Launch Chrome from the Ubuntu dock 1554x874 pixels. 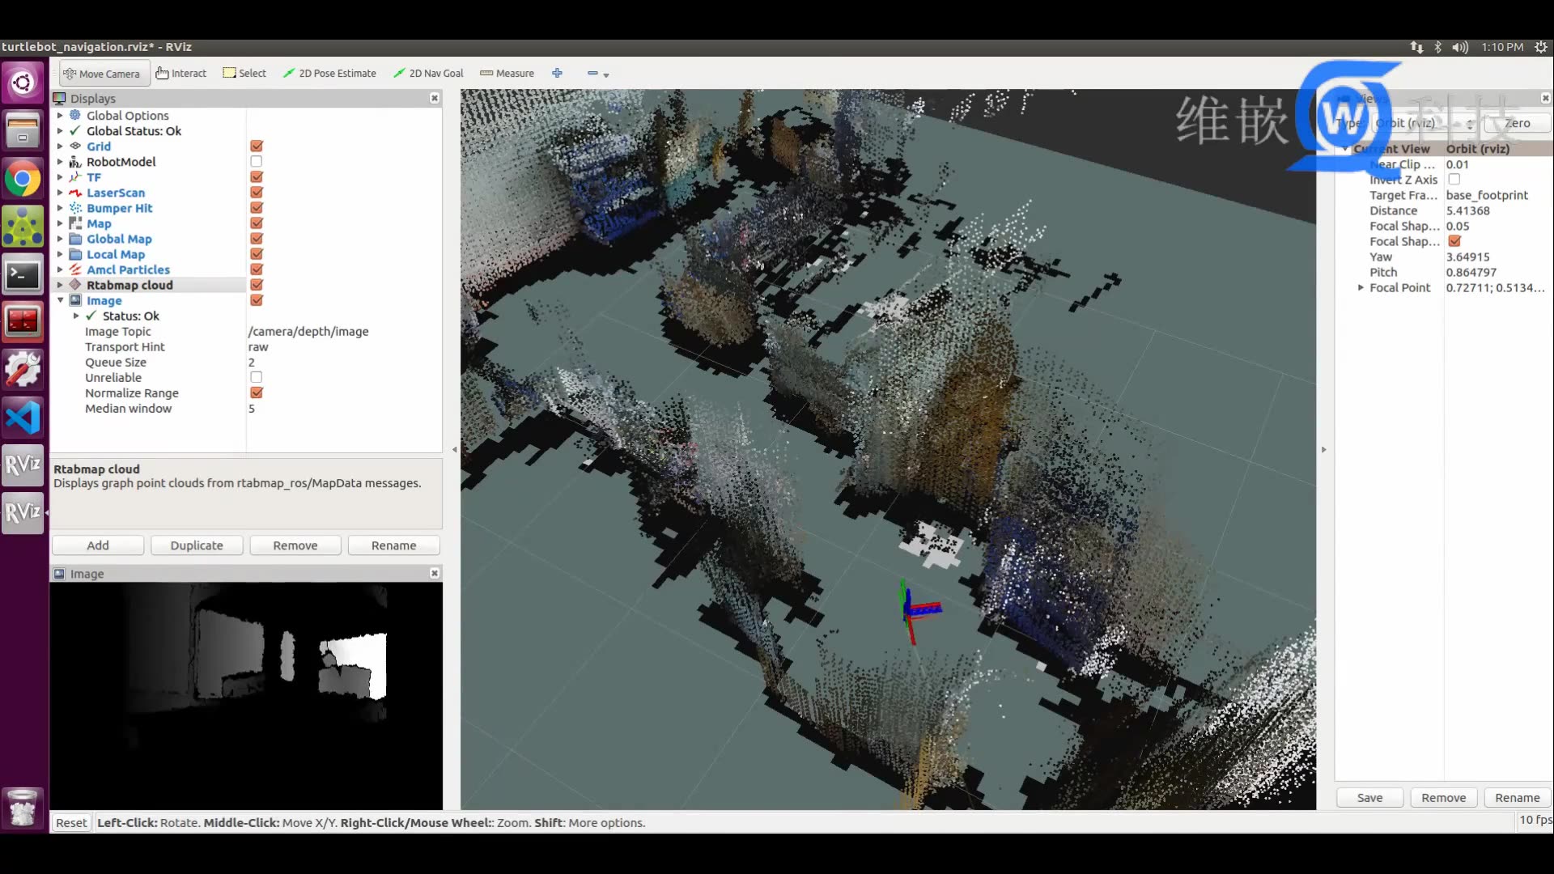[x=23, y=180]
